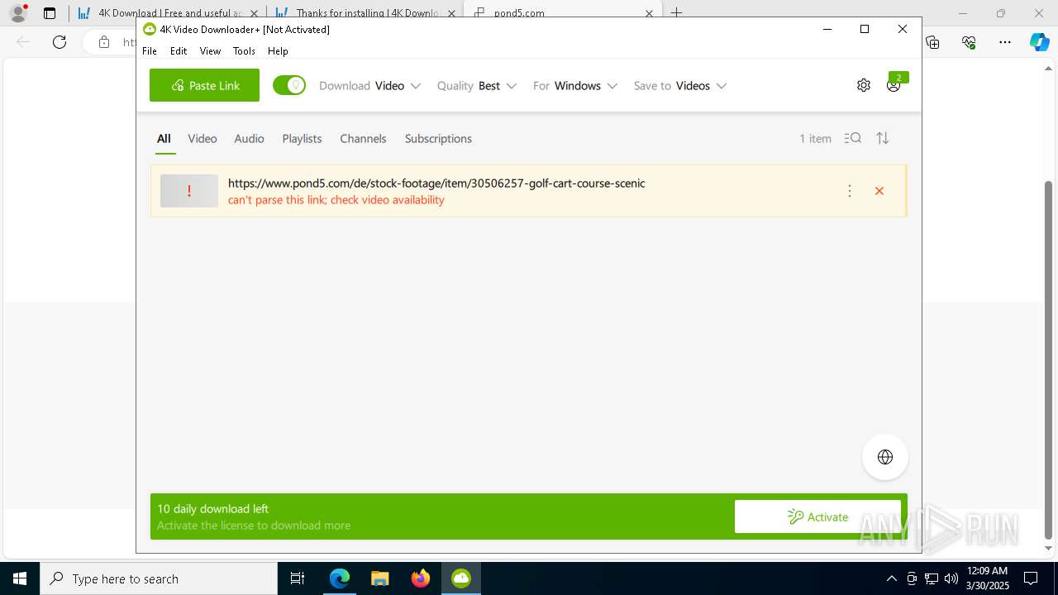The width and height of the screenshot is (1058, 595).
Task: Click the "can't parse this link" error message
Action: 336,200
